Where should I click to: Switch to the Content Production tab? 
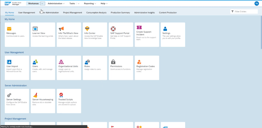pos(168,12)
